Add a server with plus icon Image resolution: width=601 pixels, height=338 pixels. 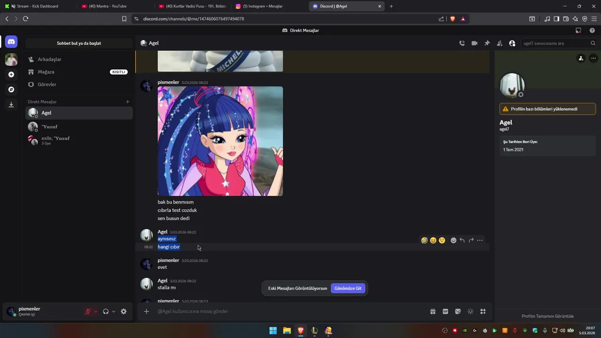[x=11, y=75]
